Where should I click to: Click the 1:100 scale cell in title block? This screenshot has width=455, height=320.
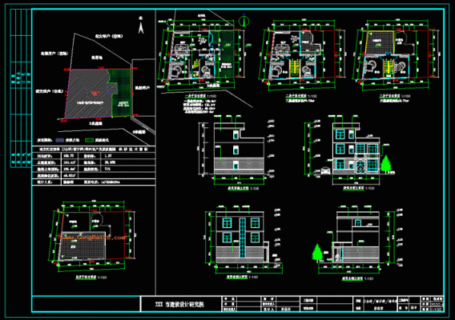437,310
